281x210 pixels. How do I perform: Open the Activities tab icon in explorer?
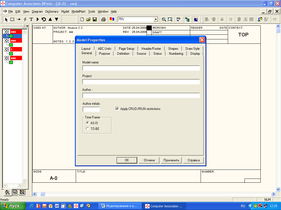coord(7,192)
